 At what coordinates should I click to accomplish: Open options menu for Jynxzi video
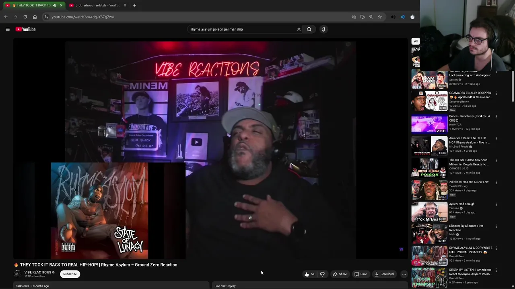click(x=496, y=204)
